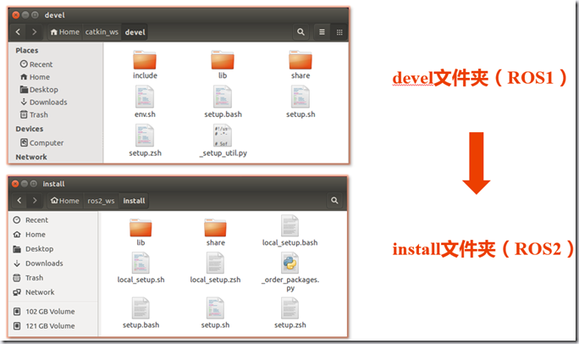Open the lib folder in devel window
This screenshot has width=579, height=344.
click(223, 64)
